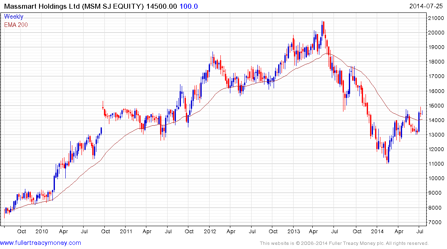Click the 11000 price axis label

point(436,164)
